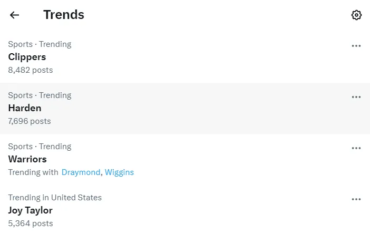
Task: Click Sports · Trending label above Warriors
Action: [x=40, y=147]
